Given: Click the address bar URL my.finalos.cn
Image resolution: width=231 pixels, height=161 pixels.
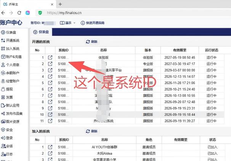Looking at the screenshot, I should (x=64, y=13).
